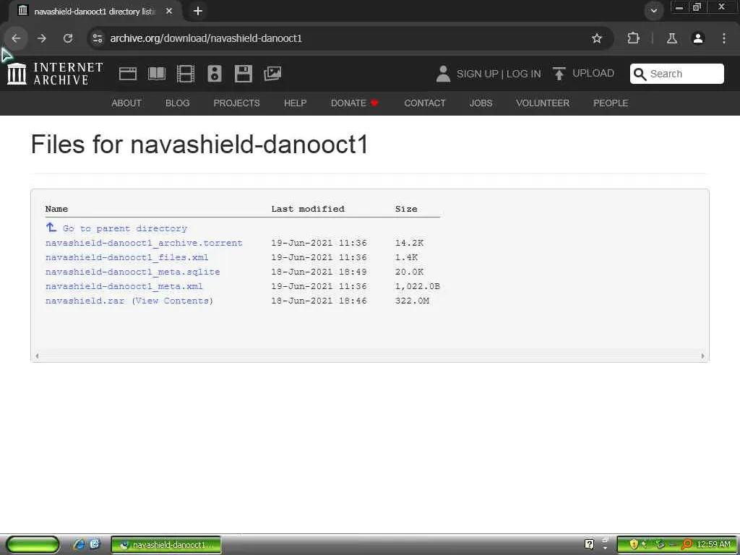This screenshot has width=740, height=555.
Task: Select navashield-danooct1 taskbar button
Action: tap(166, 545)
